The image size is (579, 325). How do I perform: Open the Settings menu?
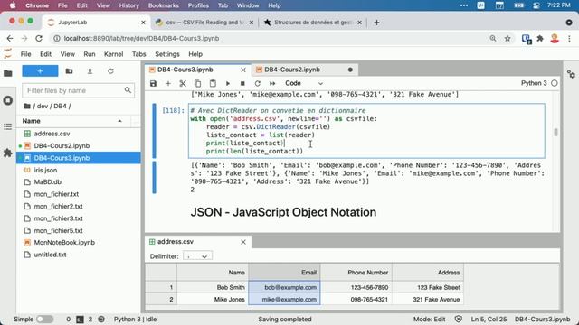[167, 54]
